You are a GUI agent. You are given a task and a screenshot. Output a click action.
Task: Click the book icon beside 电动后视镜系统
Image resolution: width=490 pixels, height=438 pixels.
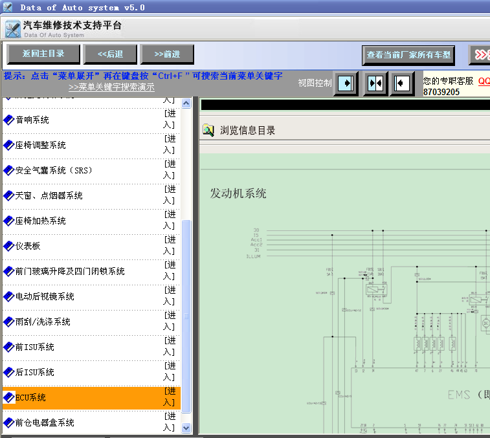pyautogui.click(x=9, y=296)
